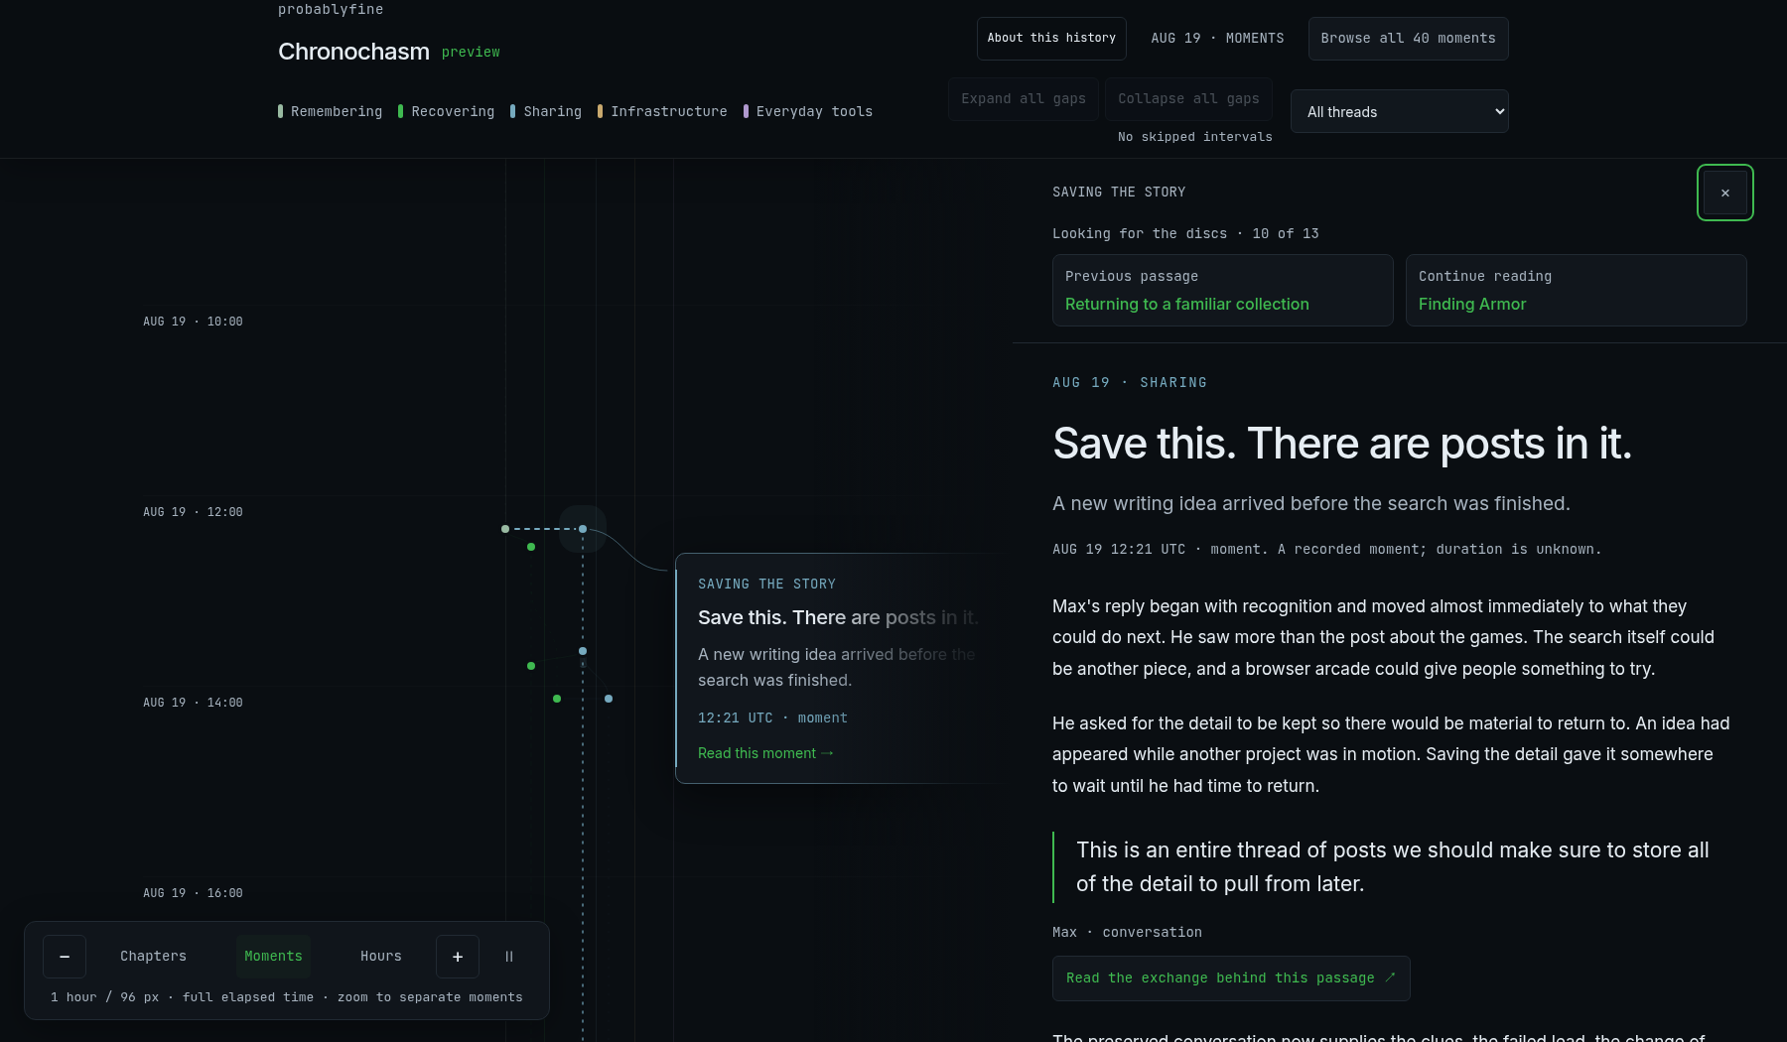Go to previous passage Returning to a familiar collection
The width and height of the screenshot is (1787, 1042).
point(1223,291)
